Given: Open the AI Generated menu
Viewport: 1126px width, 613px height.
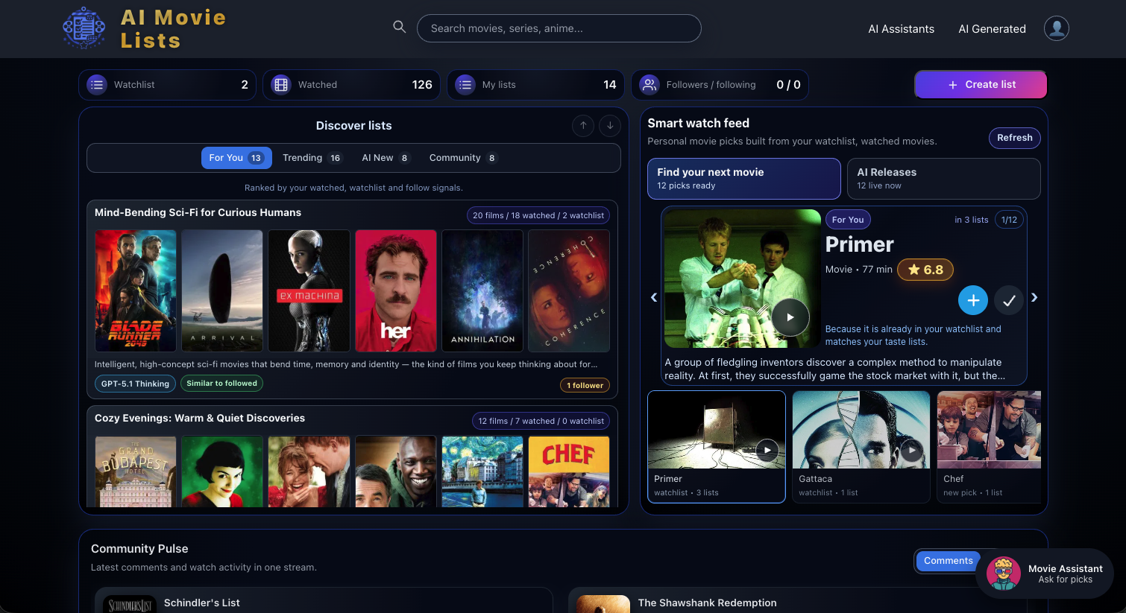Looking at the screenshot, I should pyautogui.click(x=992, y=29).
